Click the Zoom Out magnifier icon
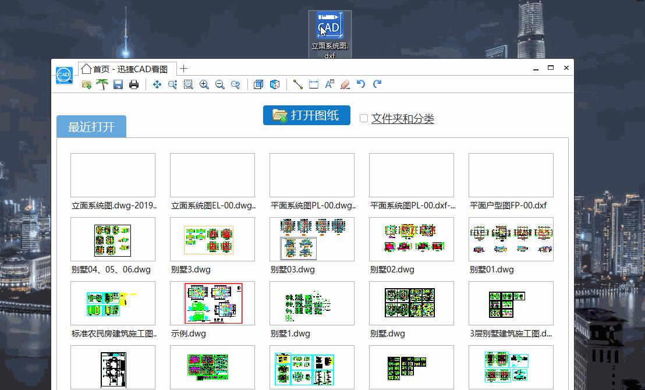Viewport: 645px width, 390px height. 219,84
